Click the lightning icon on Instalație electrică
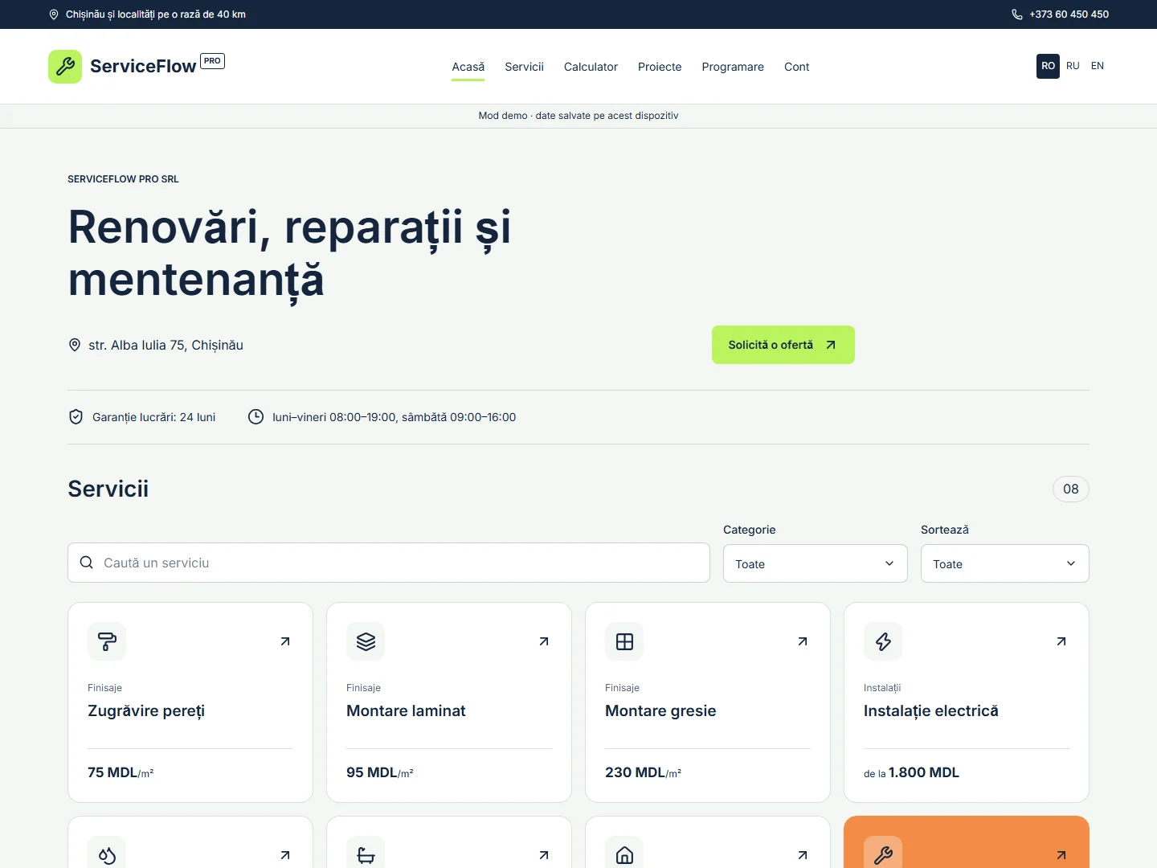Screen dimensions: 1157x868 point(883,641)
